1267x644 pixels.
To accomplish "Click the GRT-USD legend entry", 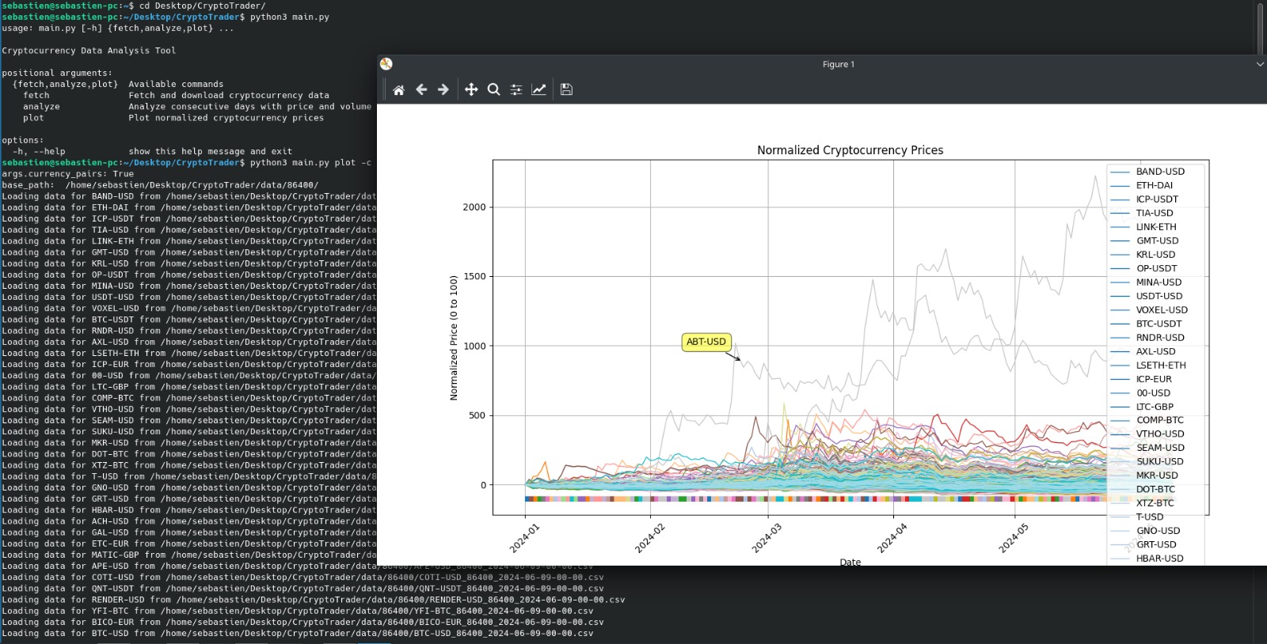I will tap(1143, 544).
